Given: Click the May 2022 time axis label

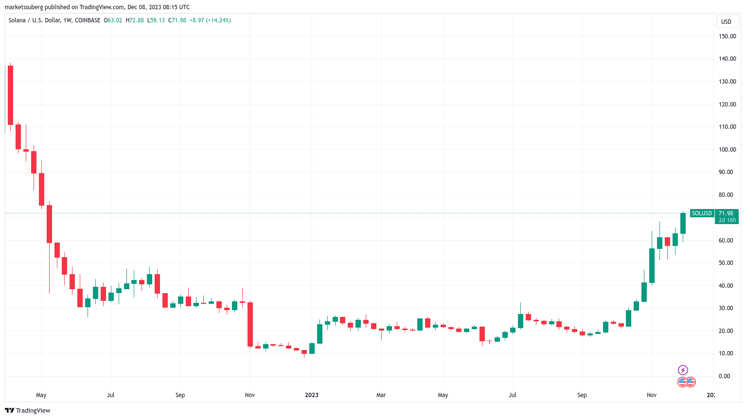Looking at the screenshot, I should [41, 395].
